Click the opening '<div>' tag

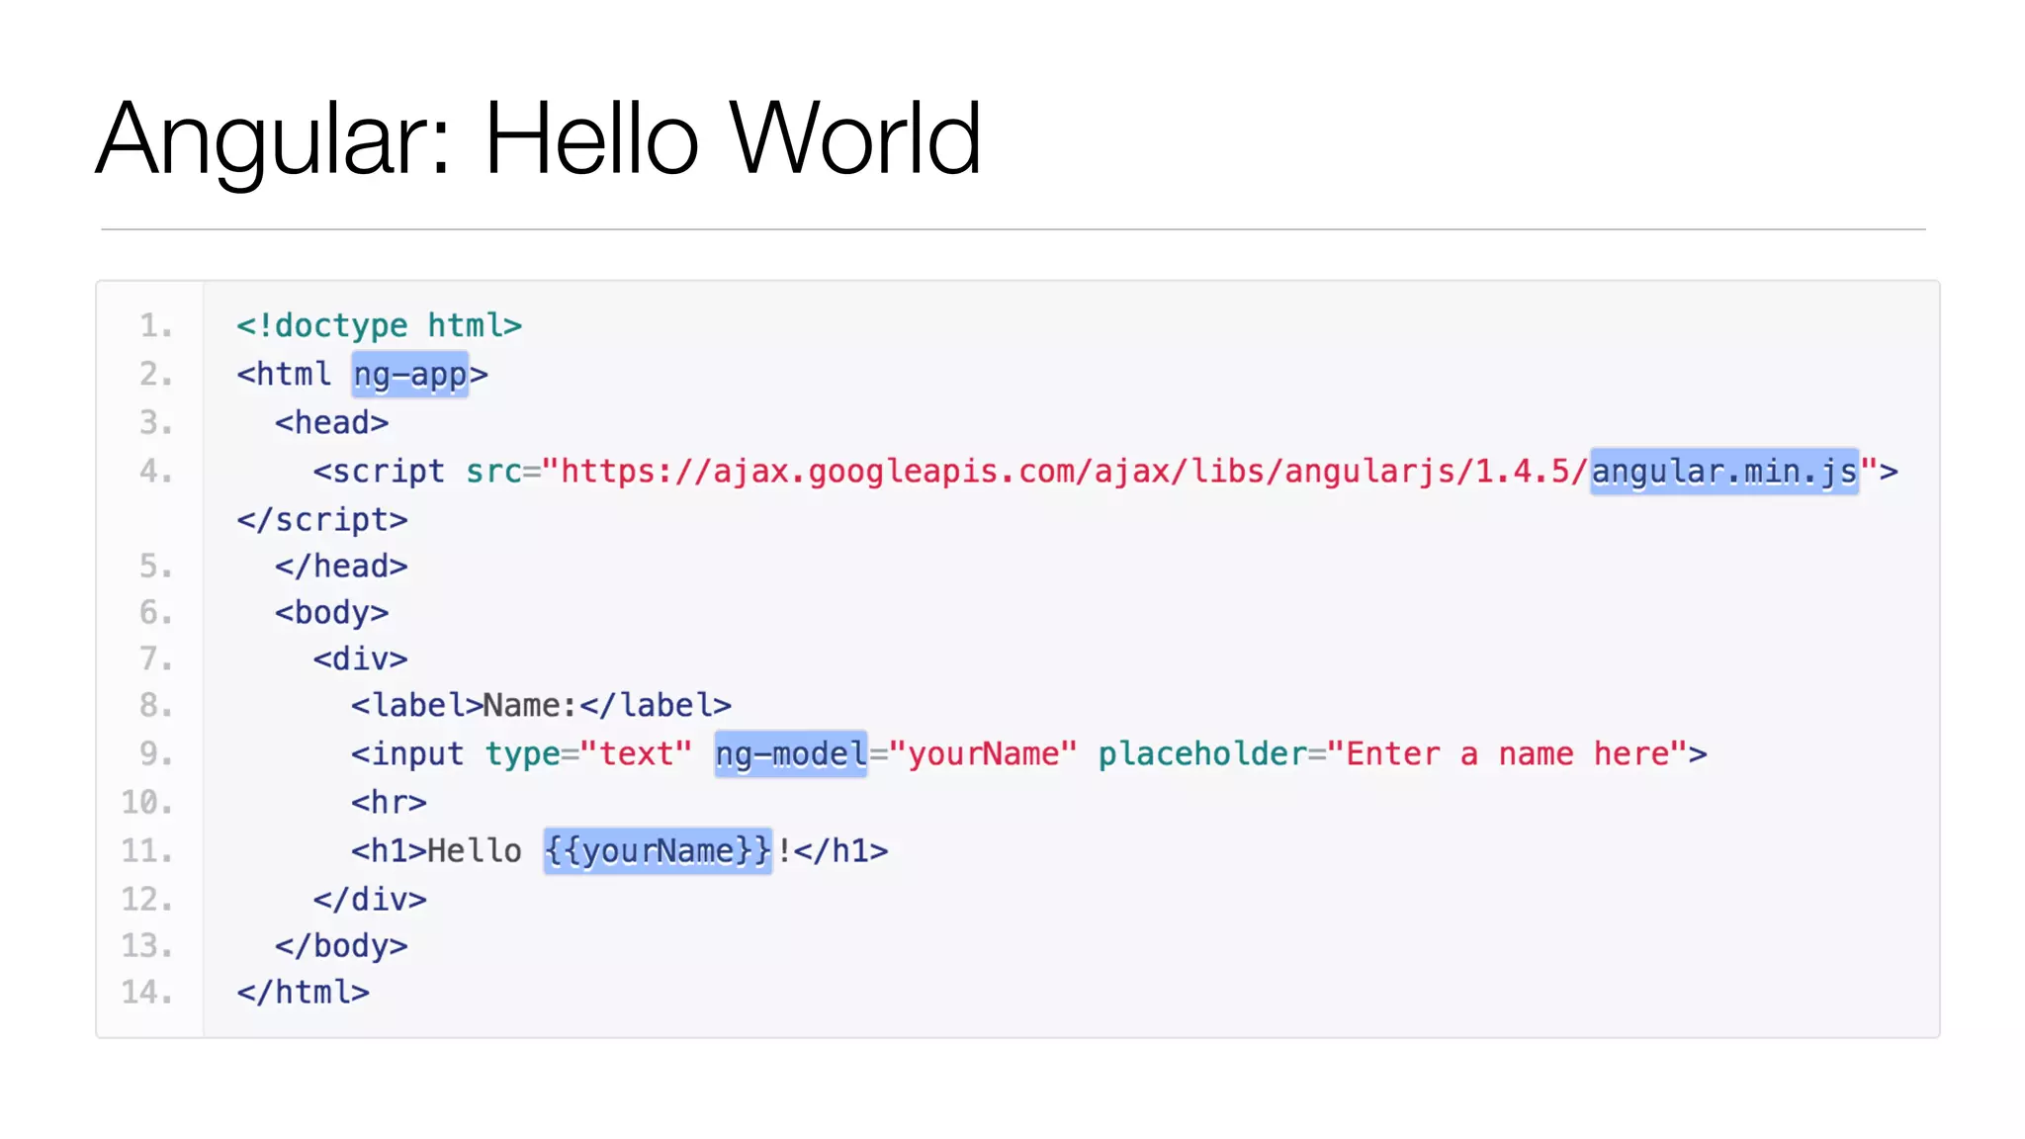tap(360, 659)
